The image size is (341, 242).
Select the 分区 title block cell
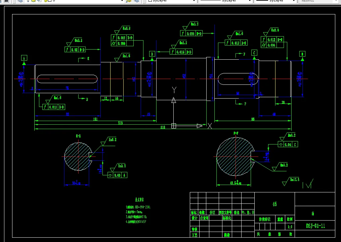click(212, 213)
